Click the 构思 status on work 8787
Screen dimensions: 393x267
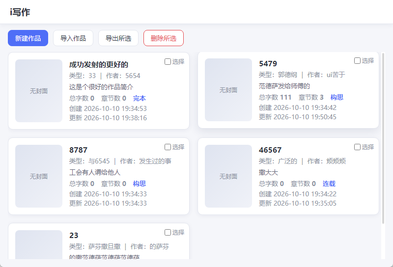coord(140,184)
